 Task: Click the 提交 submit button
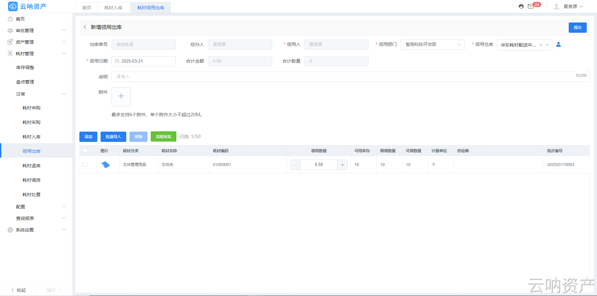tap(577, 28)
